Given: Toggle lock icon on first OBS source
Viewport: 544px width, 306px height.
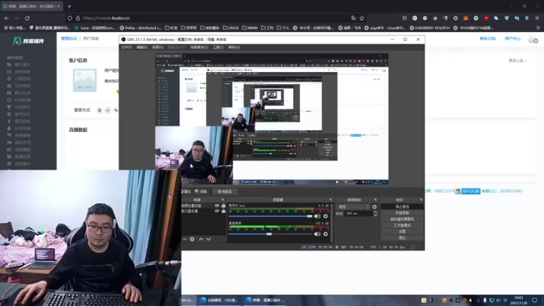Looking at the screenshot, I should [x=224, y=206].
